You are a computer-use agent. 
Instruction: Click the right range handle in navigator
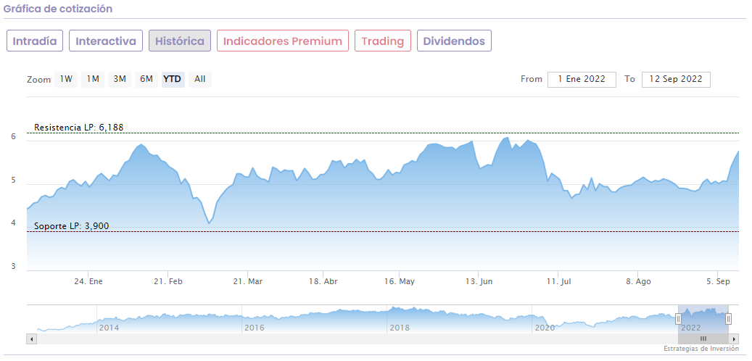click(728, 318)
